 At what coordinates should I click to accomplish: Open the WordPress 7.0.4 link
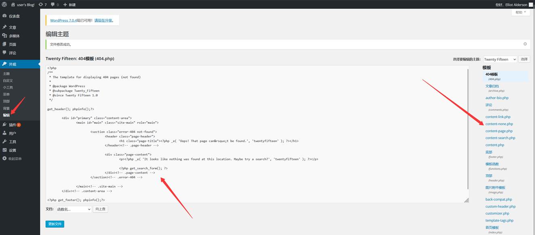click(63, 21)
